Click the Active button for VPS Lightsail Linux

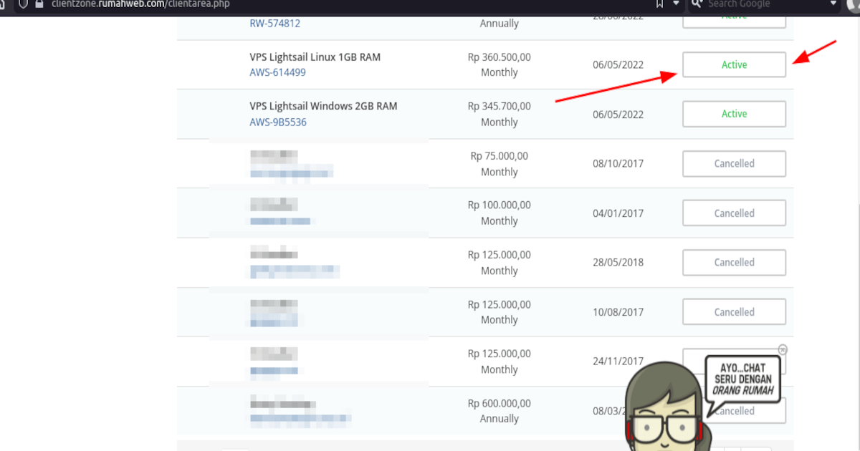(x=734, y=64)
